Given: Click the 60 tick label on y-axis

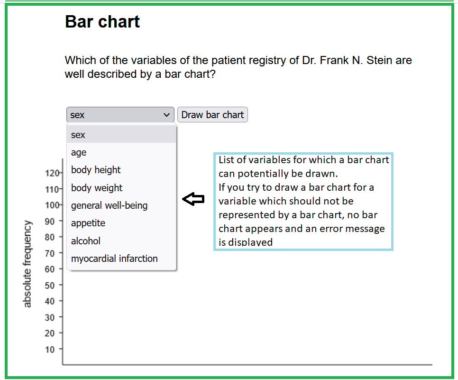Looking at the screenshot, I should click(x=50, y=269).
